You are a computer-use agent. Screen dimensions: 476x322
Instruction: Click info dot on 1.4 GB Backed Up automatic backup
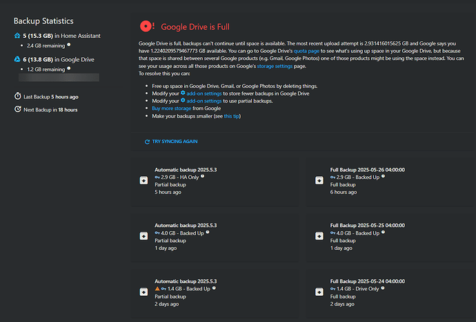[214, 288]
